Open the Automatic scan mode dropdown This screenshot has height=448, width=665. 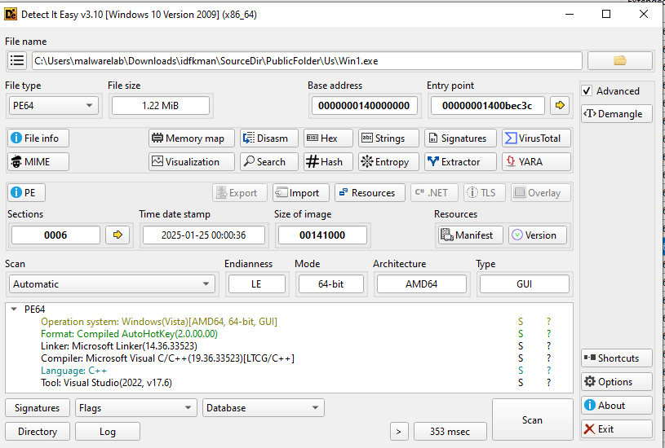(x=112, y=284)
